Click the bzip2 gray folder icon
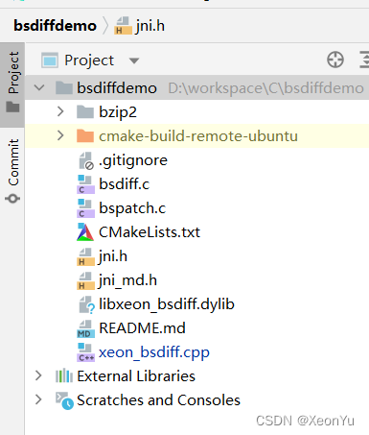369x435 pixels. pyautogui.click(x=85, y=111)
